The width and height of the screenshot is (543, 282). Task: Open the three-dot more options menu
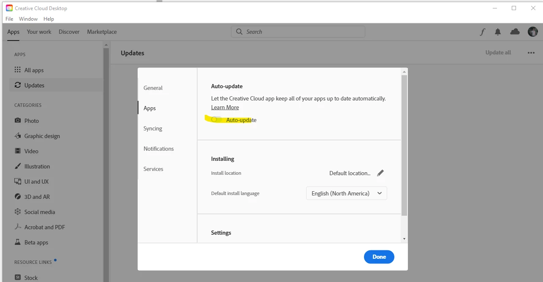pos(531,53)
